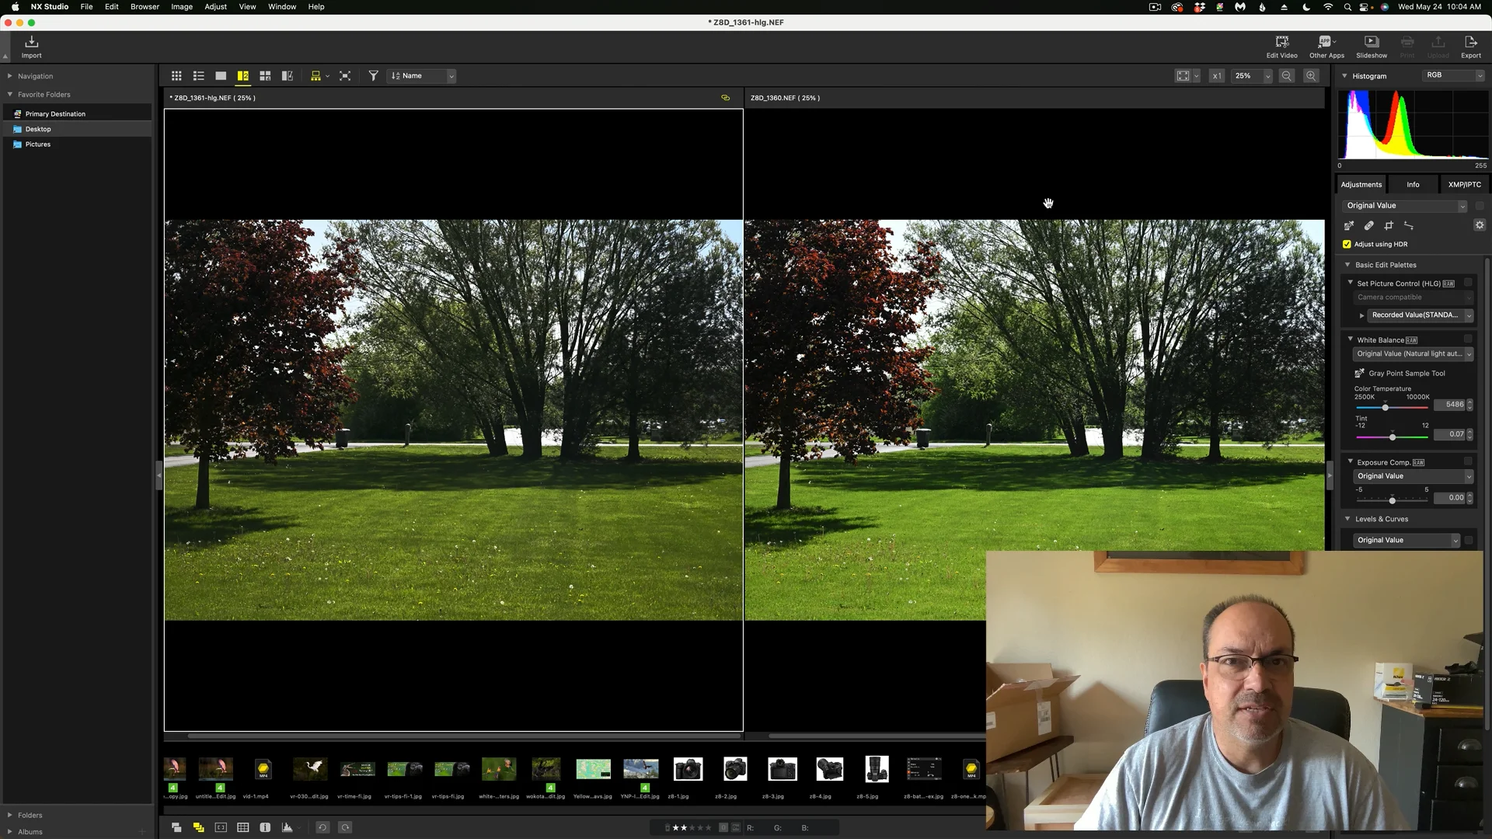Activate the Straighten tool icon
This screenshot has width=1492, height=839.
tap(1409, 226)
